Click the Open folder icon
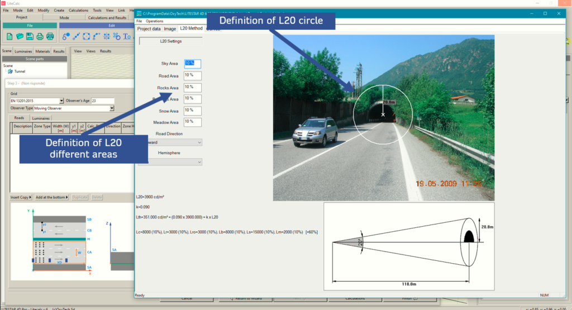The height and width of the screenshot is (310, 572). tap(20, 36)
